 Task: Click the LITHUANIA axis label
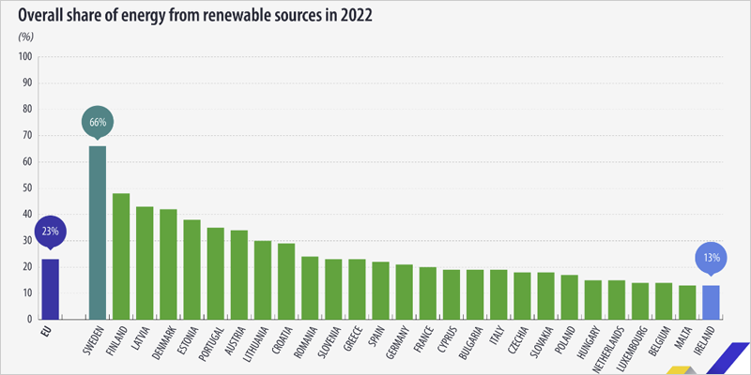pyautogui.click(x=256, y=345)
